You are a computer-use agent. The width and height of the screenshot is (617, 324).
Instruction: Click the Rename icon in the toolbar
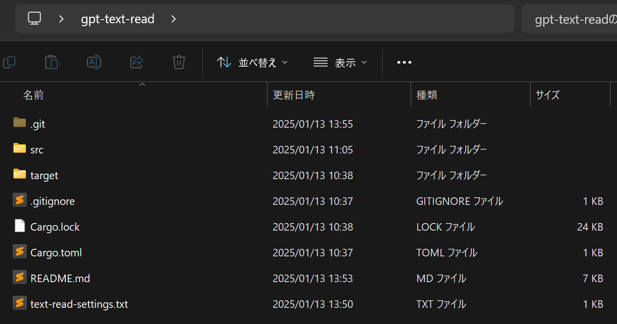click(x=94, y=62)
